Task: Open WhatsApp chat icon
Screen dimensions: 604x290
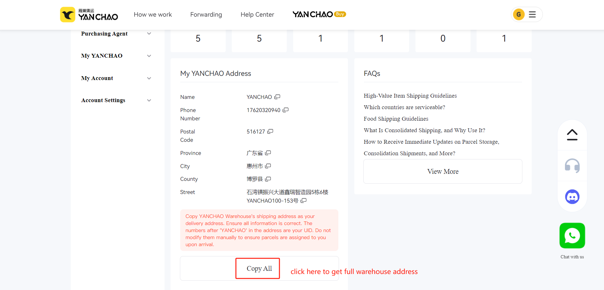Action: click(572, 236)
